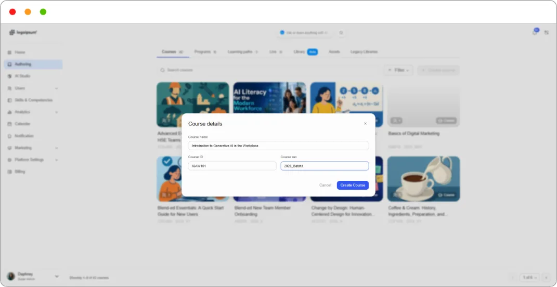
Task: Switch to the Live tab
Action: pos(276,52)
